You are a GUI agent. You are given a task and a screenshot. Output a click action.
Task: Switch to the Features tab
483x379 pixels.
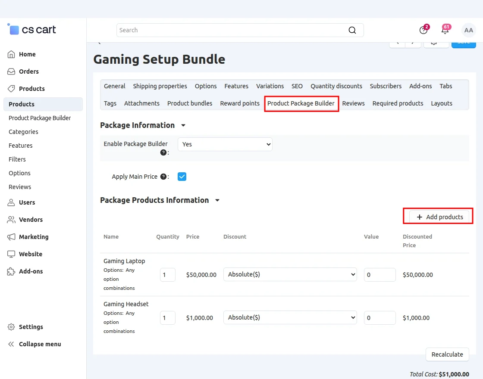[x=236, y=86]
